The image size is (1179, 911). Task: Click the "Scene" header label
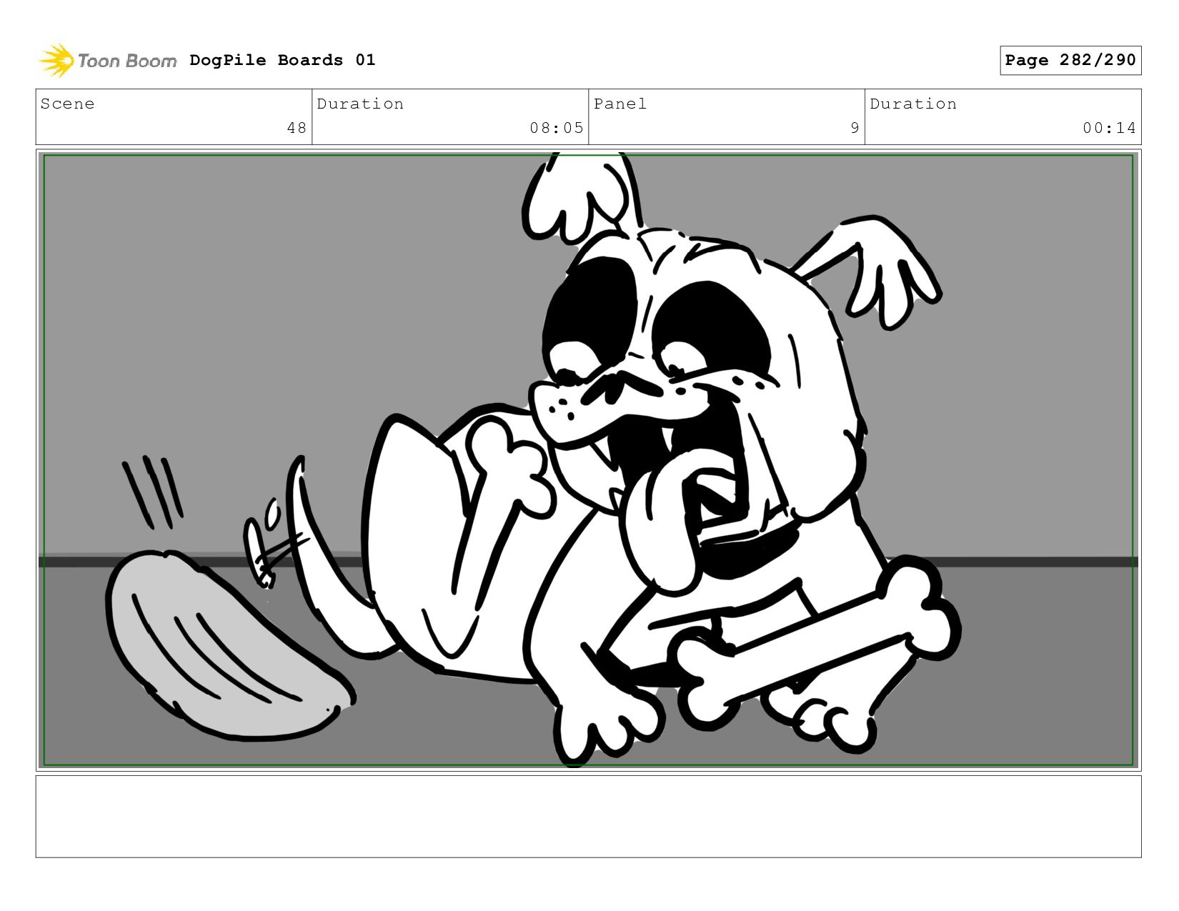67,104
